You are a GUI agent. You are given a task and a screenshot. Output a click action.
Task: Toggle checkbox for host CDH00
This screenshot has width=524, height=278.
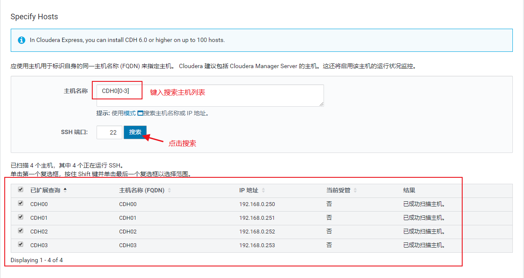click(x=21, y=203)
